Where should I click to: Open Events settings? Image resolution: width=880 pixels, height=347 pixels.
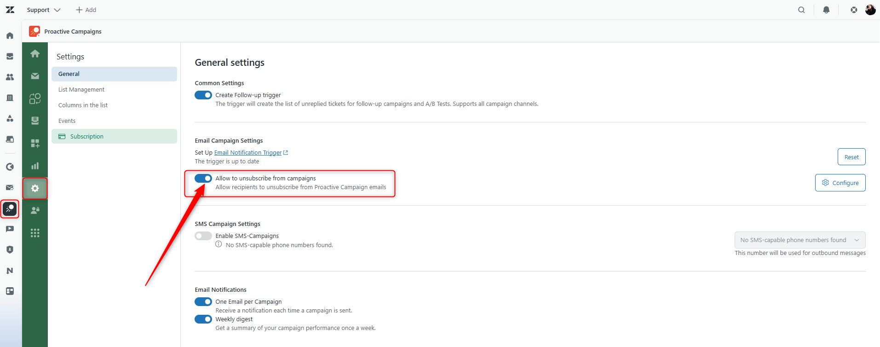114,121
